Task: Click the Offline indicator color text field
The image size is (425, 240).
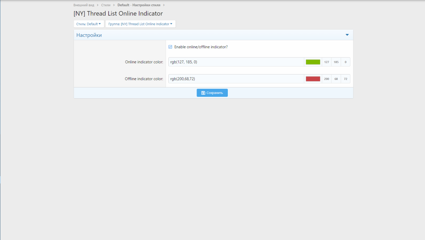Action: [x=236, y=79]
